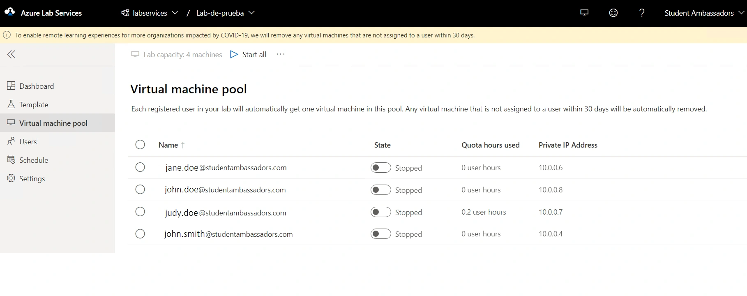
Task: Open lab Settings
Action: coord(58,178)
